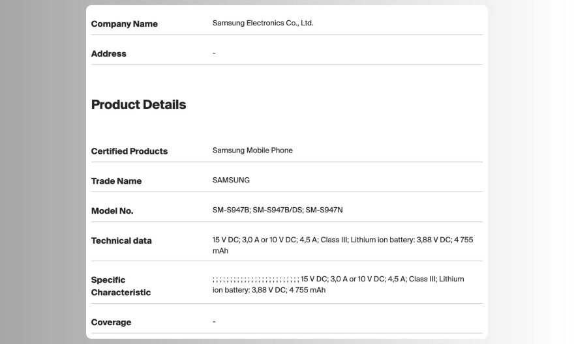
Task: Click the semicolon string in Specific Characteristic
Action: coord(256,279)
